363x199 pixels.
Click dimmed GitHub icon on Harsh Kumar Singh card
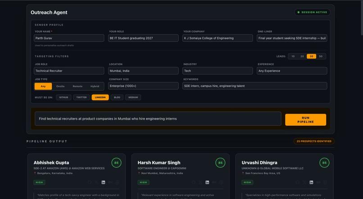tap(194, 182)
